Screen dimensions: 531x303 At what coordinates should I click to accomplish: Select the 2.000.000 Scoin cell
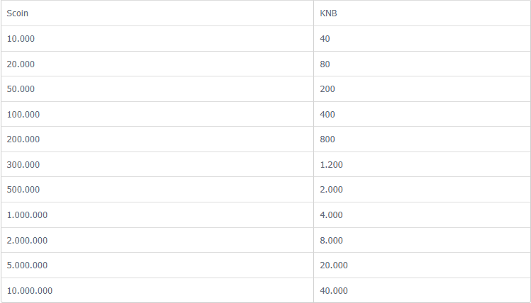(157, 240)
